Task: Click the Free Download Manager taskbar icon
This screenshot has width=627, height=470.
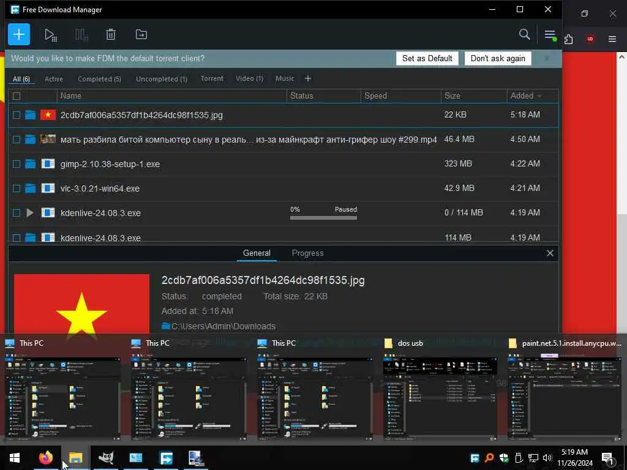Action: coord(166,458)
